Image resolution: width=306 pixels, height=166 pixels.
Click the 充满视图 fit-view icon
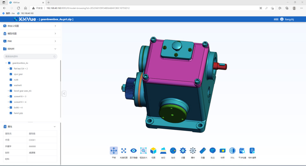pyautogui.click(x=124, y=151)
